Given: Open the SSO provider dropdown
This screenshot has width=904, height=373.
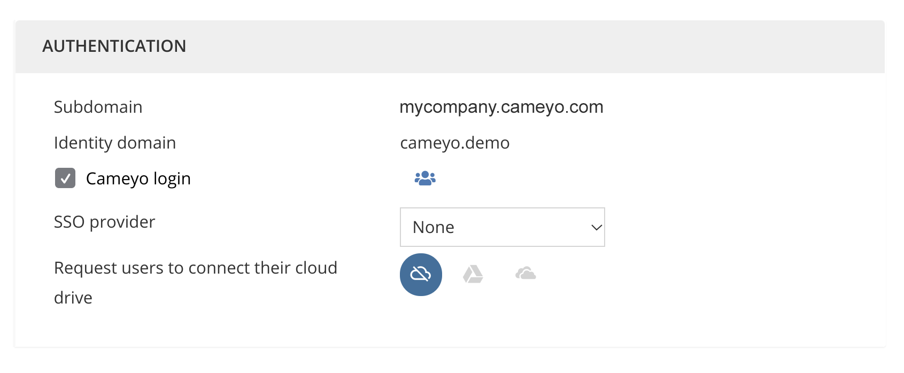Looking at the screenshot, I should (x=503, y=227).
